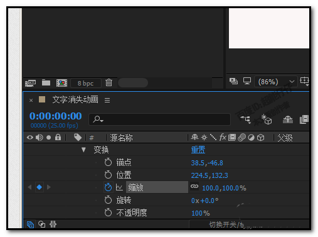318x237 pixels.
Task: Click the 切换开关 toggle switches button
Action: pos(249,224)
